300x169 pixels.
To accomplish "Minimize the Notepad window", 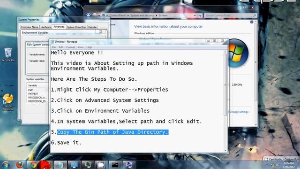I will 208,41.
